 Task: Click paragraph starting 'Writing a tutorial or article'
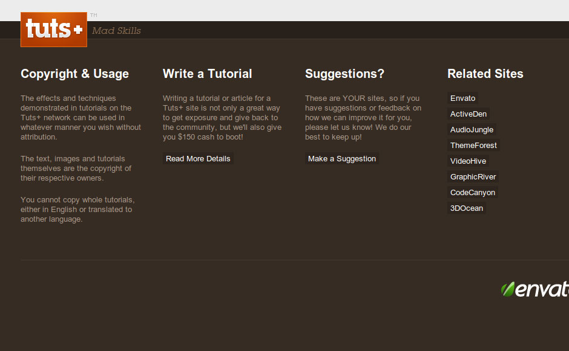tap(222, 117)
